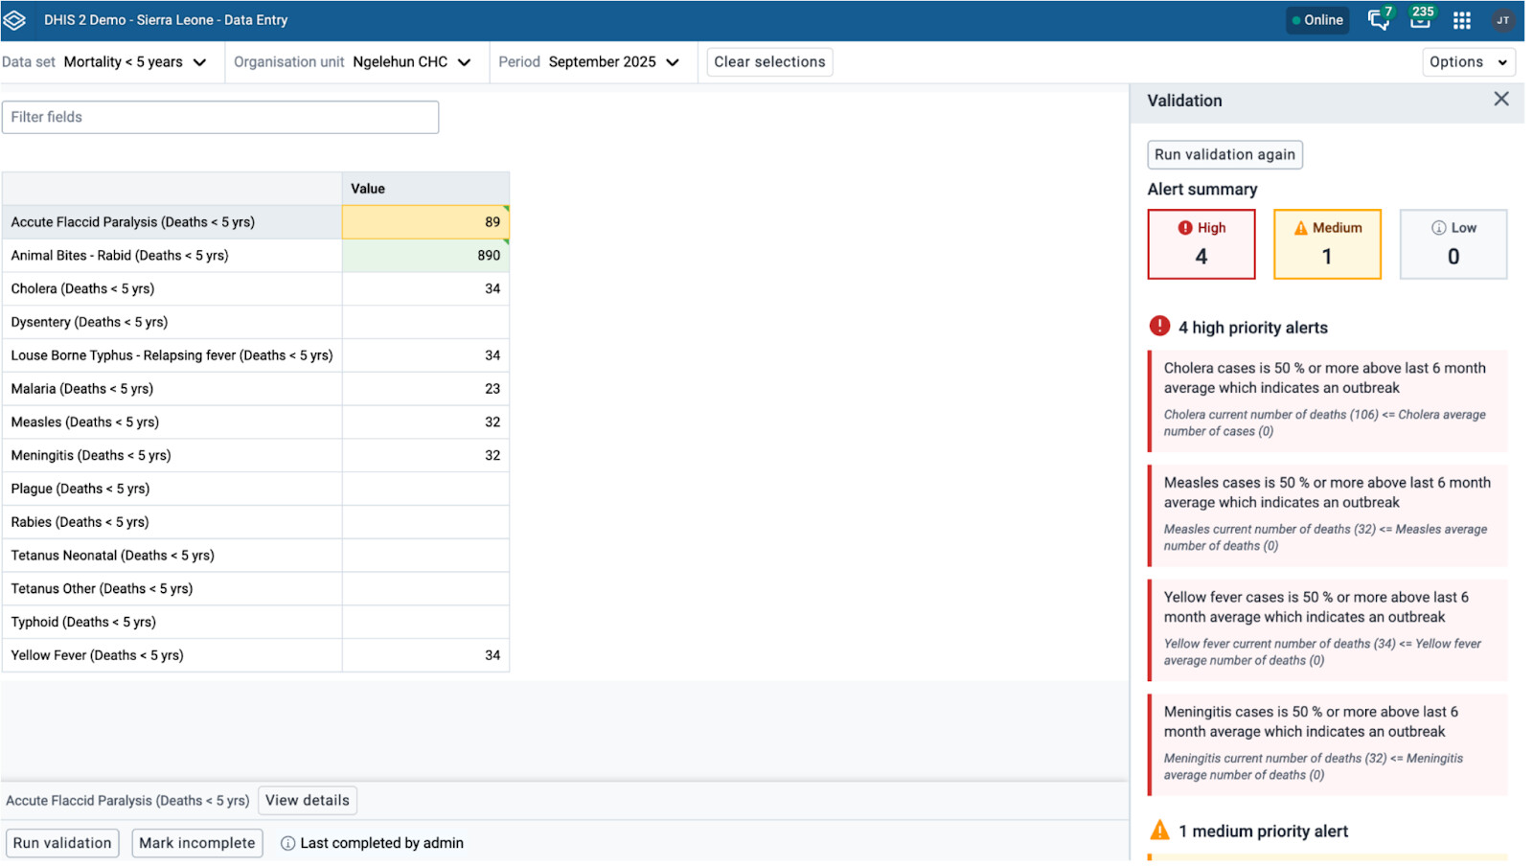Click the Filter fields input box

click(220, 117)
